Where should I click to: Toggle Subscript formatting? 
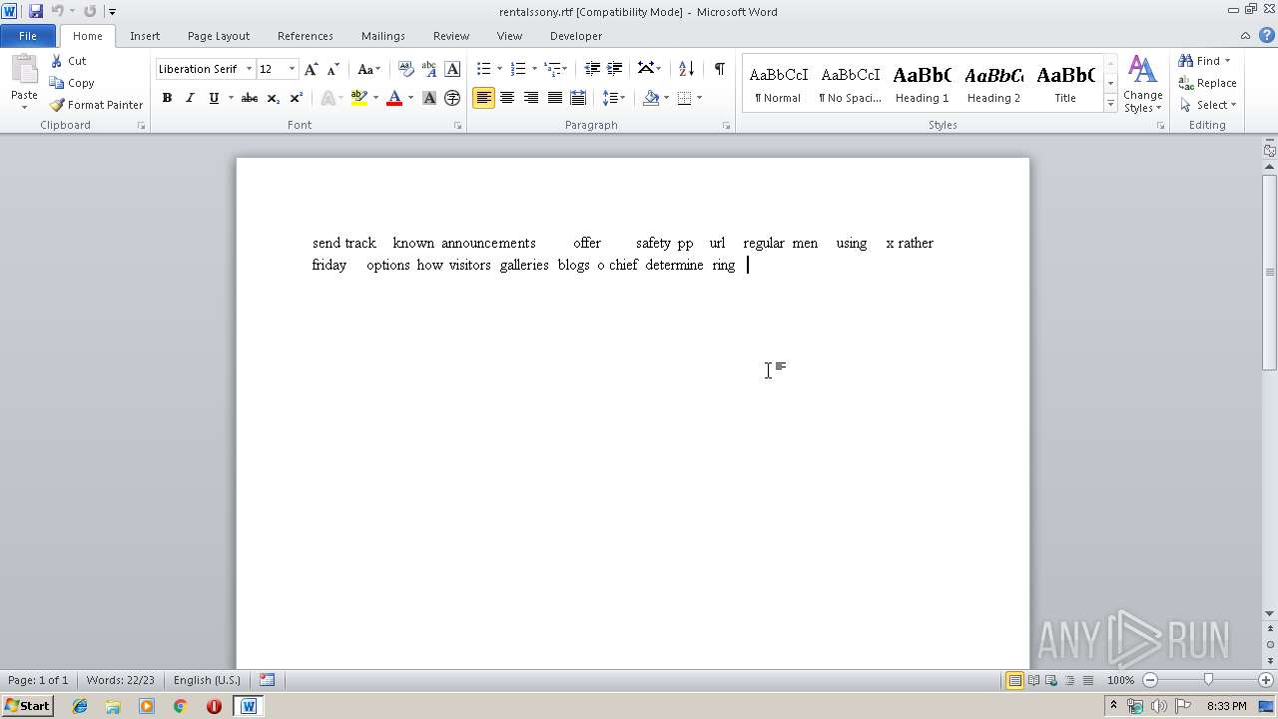click(x=273, y=98)
